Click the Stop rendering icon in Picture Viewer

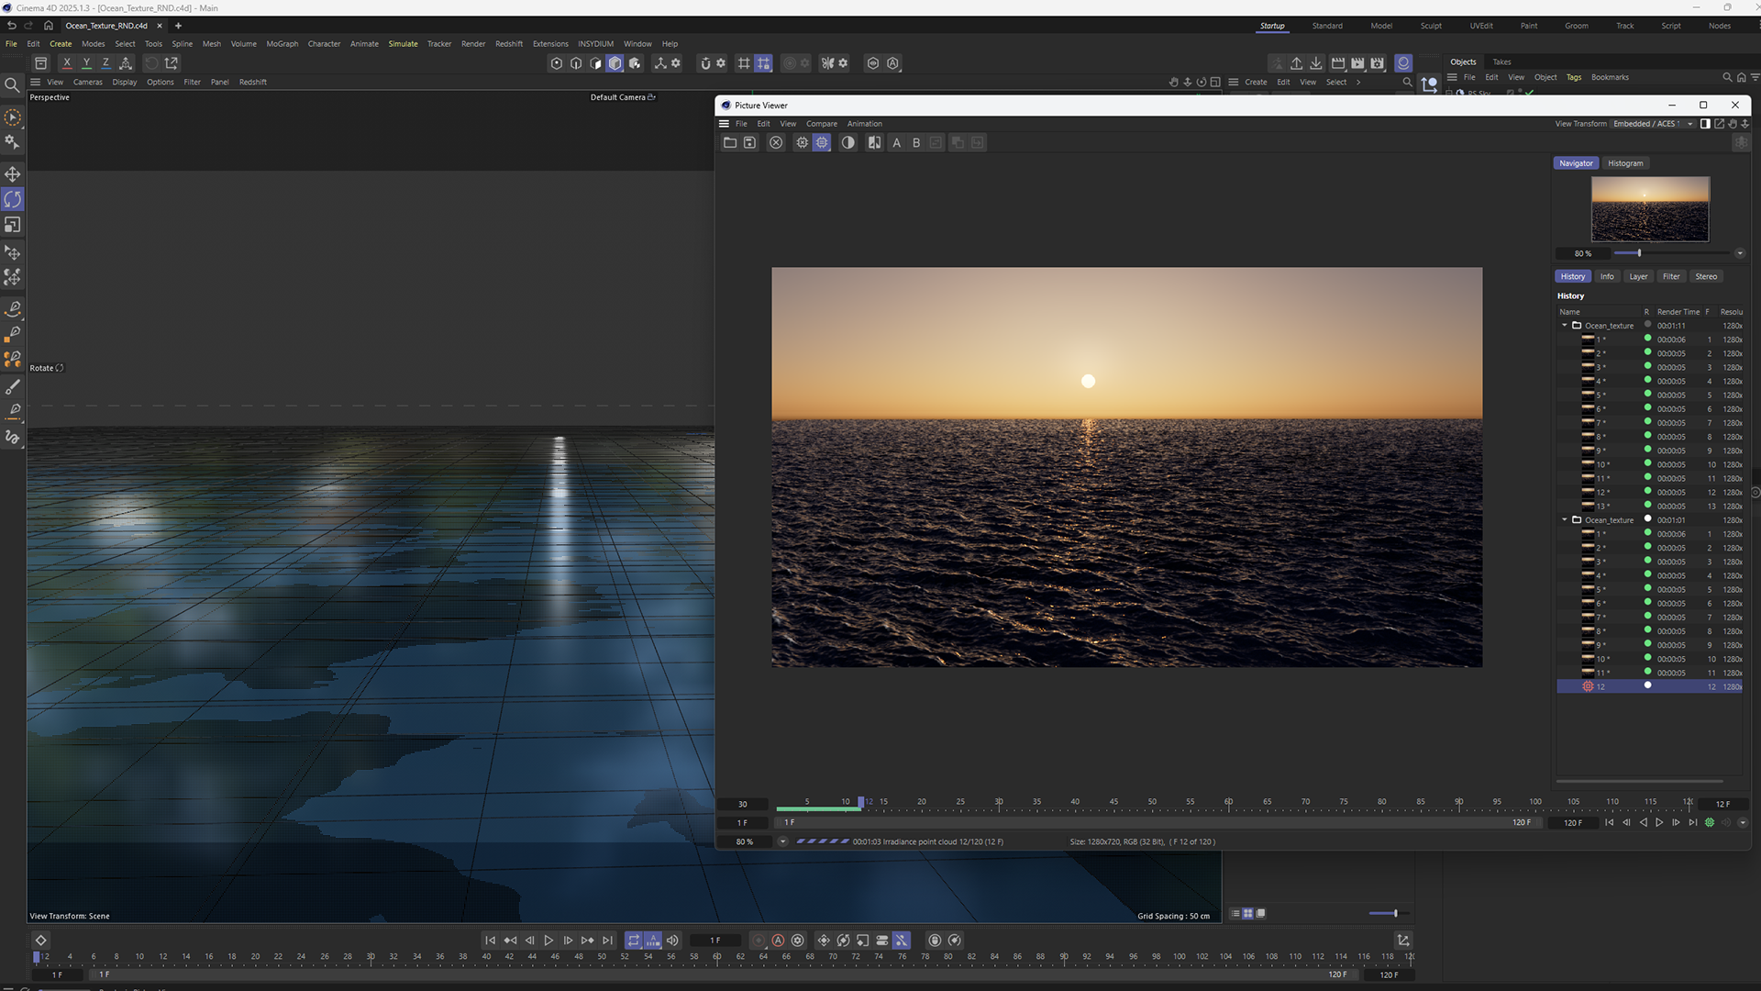(776, 142)
